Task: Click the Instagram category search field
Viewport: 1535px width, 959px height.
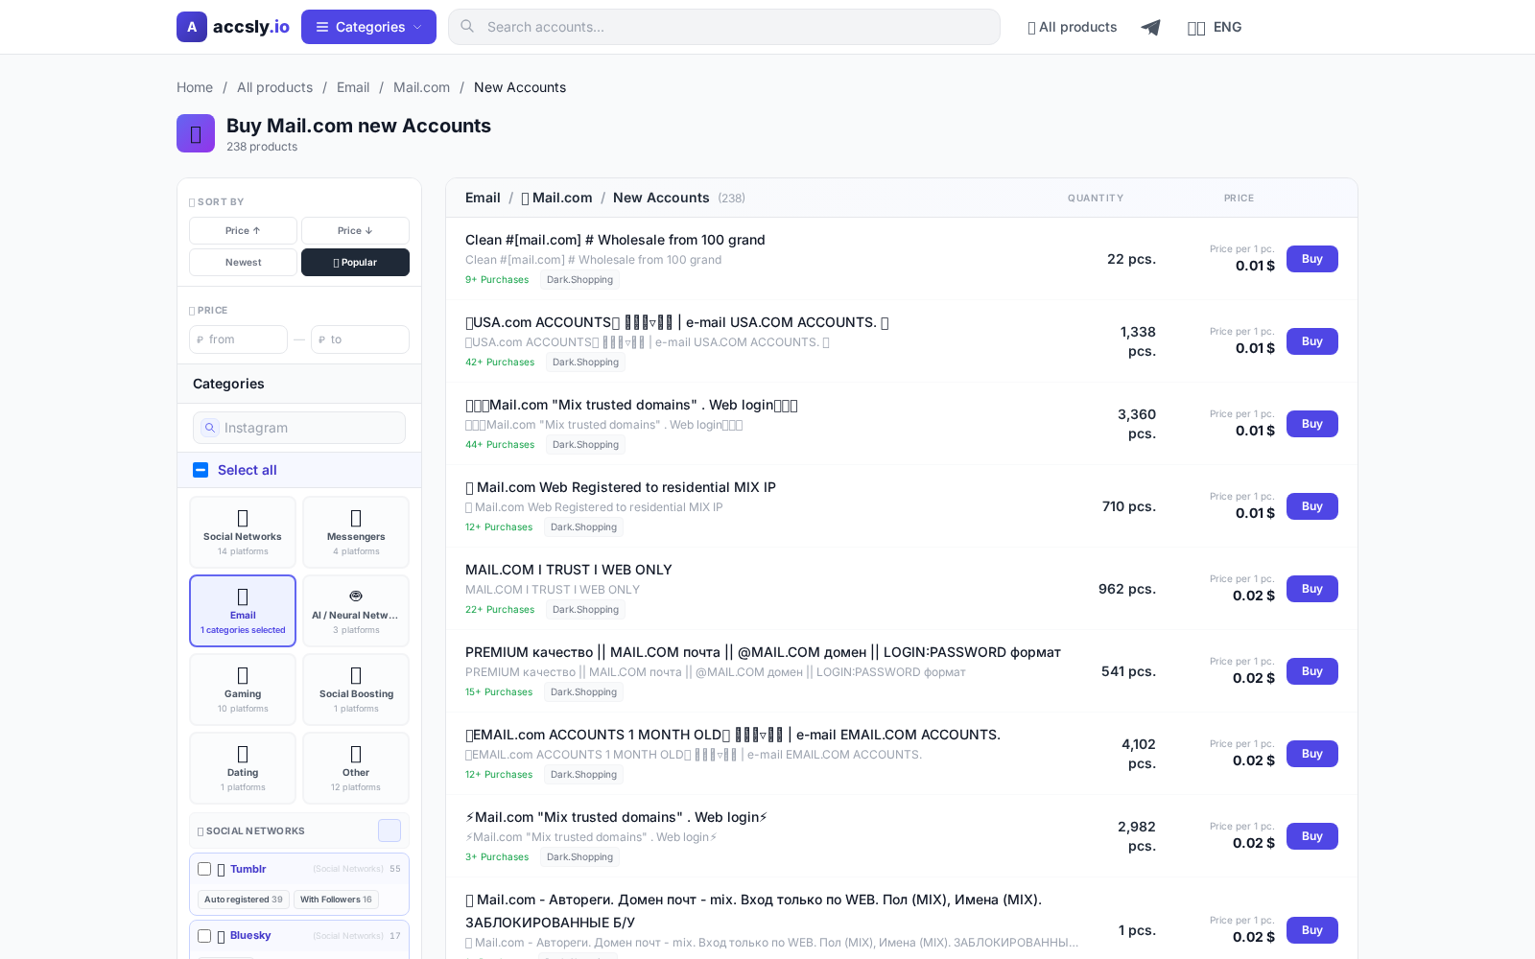Action: (299, 428)
